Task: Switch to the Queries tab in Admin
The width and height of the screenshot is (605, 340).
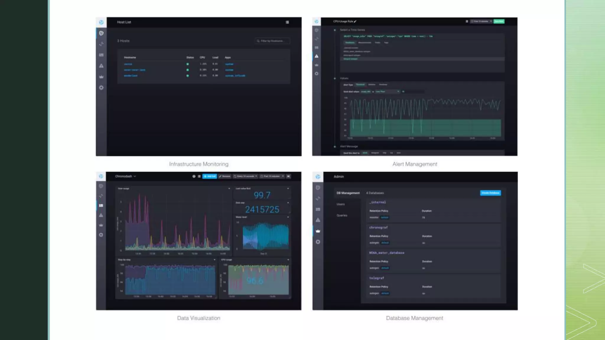Action: (x=342, y=215)
